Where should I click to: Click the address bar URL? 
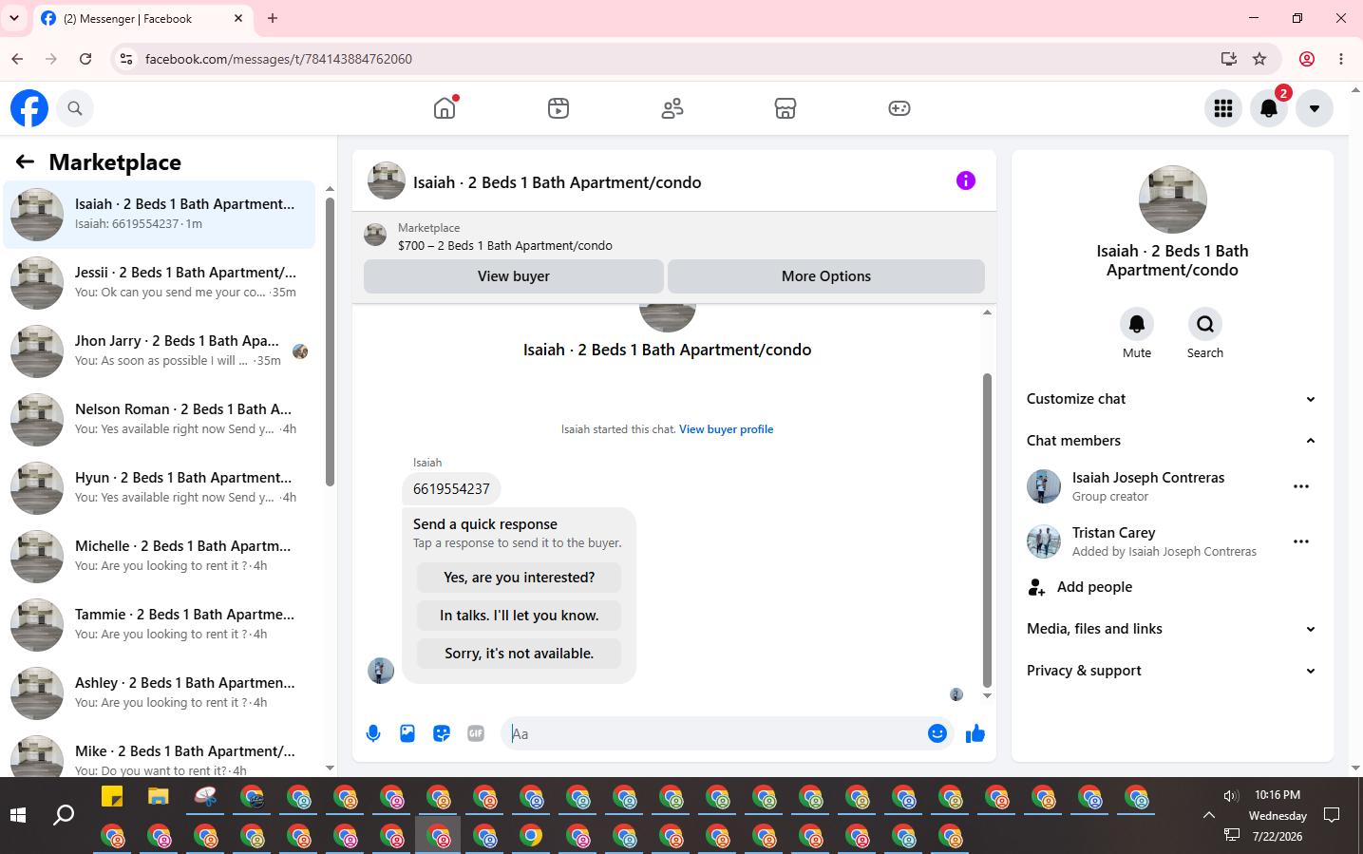tap(278, 59)
